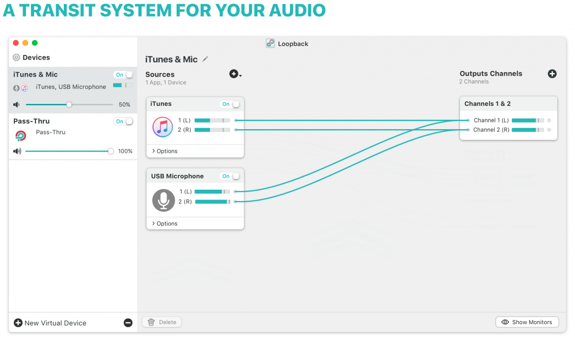Image resolution: width=575 pixels, height=339 pixels.
Task: Click the trash icon in Delete button
Action: (x=151, y=322)
